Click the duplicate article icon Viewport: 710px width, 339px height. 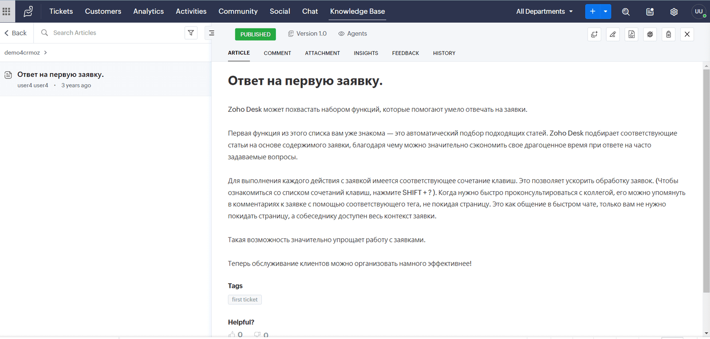[594, 34]
